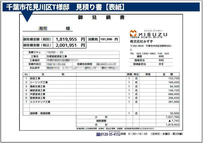Click the amount 84,500
This screenshot has height=143, width=203.
174,86
